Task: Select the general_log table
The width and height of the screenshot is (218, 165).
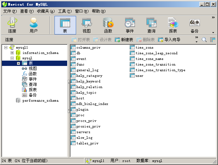Action: coord(85,70)
